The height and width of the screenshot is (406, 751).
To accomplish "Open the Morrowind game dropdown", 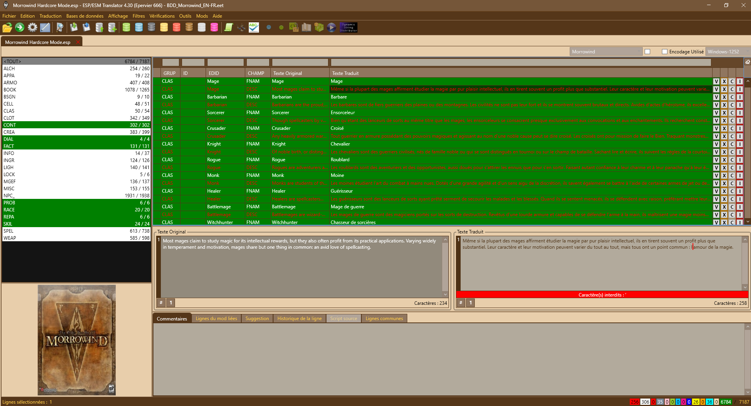I will (606, 52).
